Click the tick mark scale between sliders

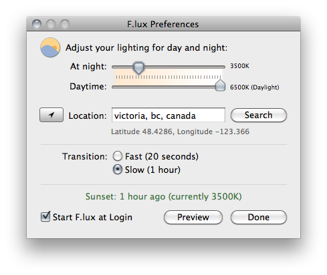point(169,77)
